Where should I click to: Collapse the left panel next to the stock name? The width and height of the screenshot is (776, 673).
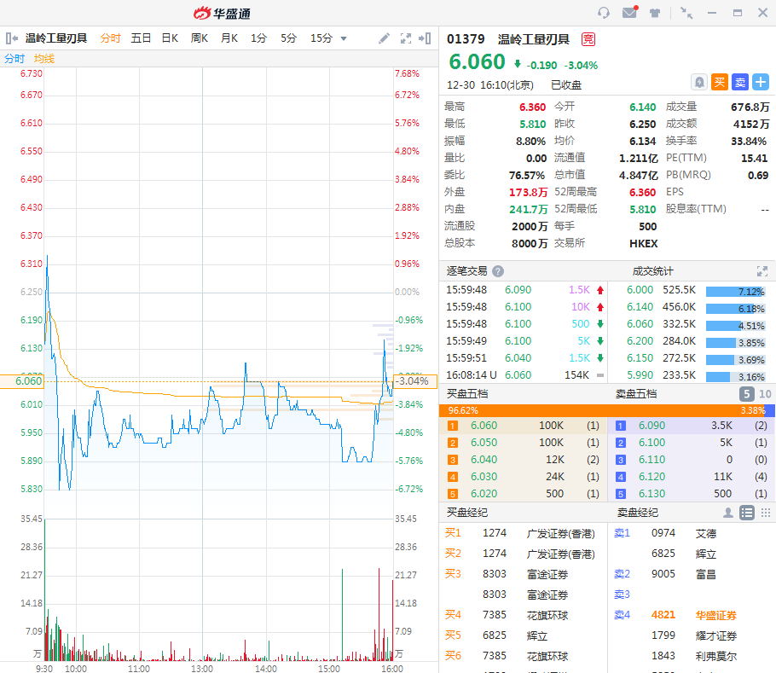[x=12, y=38]
